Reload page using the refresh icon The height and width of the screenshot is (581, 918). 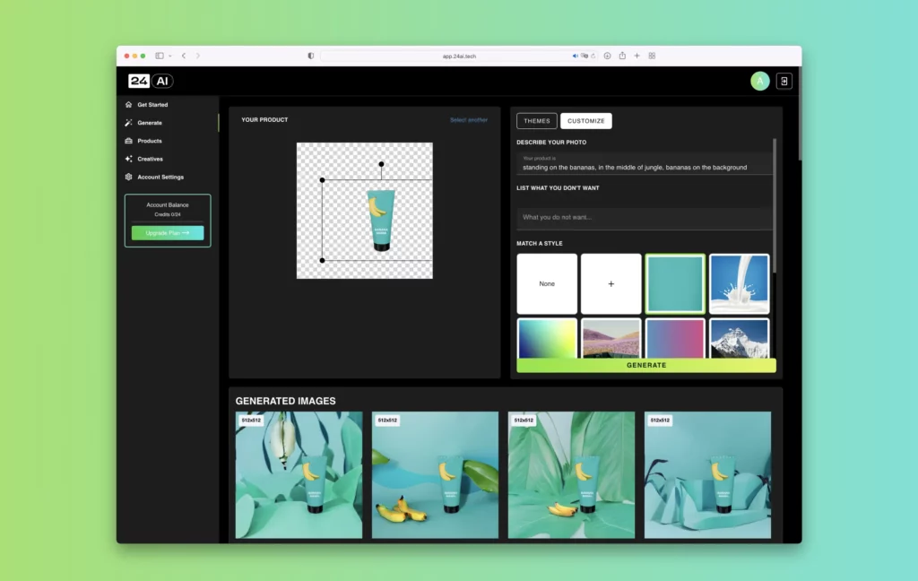pos(593,56)
